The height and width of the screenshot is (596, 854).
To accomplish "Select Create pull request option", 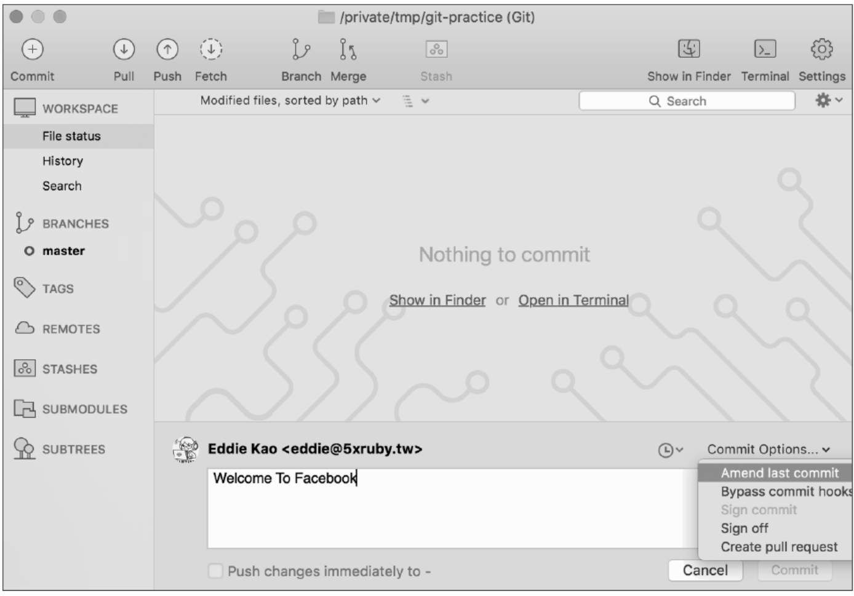I will click(x=779, y=547).
